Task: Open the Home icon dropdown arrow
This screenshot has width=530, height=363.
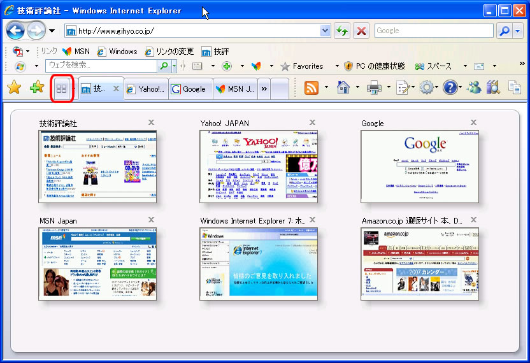Action: coord(357,87)
